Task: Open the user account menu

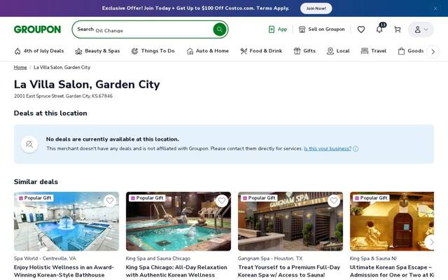Action: tap(421, 29)
